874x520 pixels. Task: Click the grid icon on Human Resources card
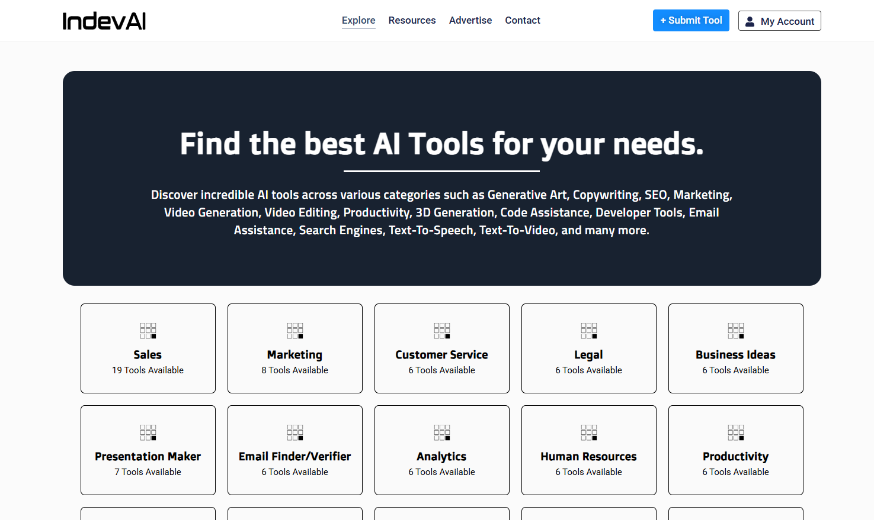tap(588, 432)
